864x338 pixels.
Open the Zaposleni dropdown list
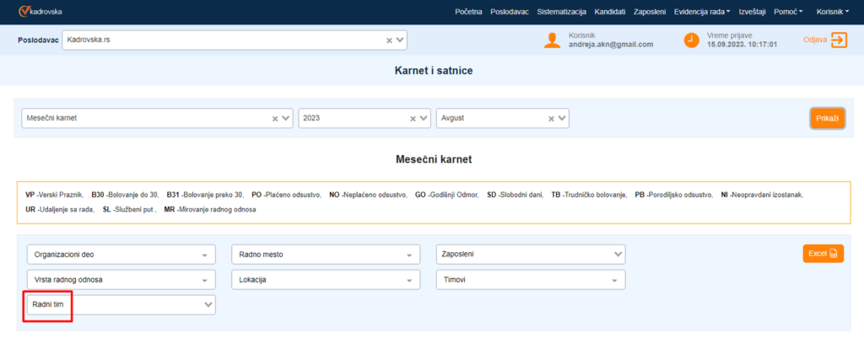tap(531, 254)
